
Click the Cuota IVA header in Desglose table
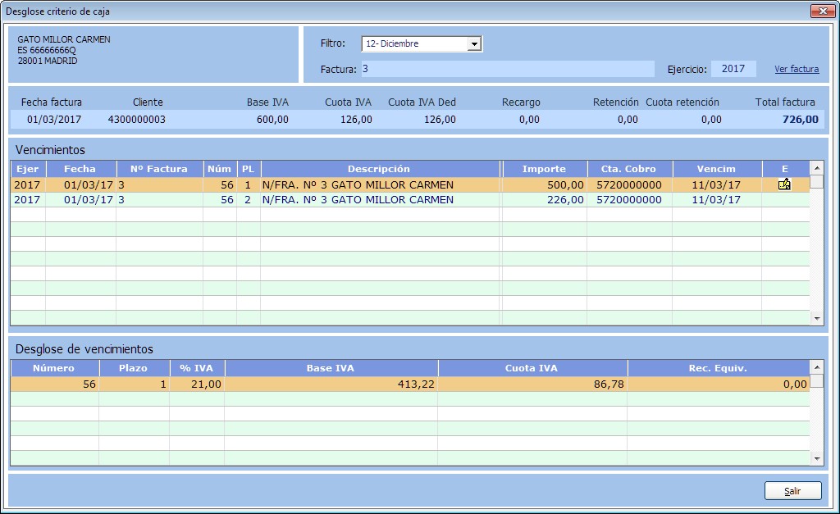pos(532,368)
